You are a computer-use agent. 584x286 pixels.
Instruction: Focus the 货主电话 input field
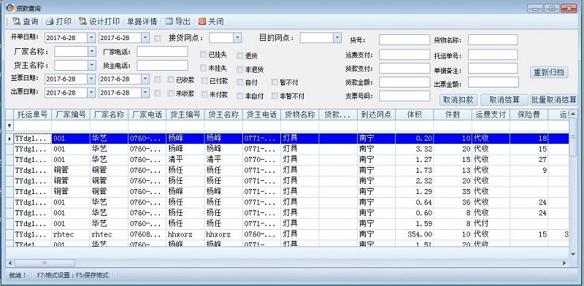tap(162, 66)
